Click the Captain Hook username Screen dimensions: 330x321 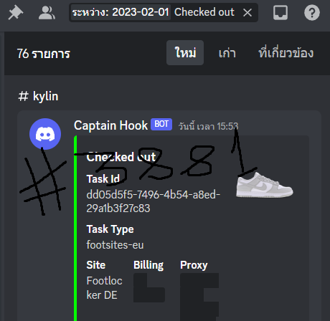(110, 125)
